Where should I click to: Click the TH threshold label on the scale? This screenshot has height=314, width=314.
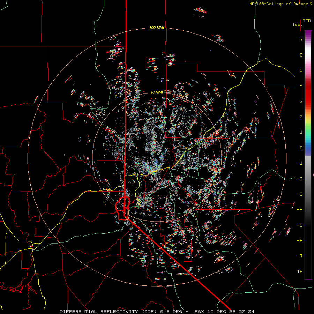pos(300,272)
